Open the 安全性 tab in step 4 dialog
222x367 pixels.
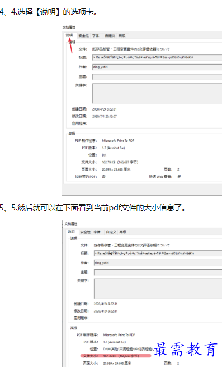[83, 35]
